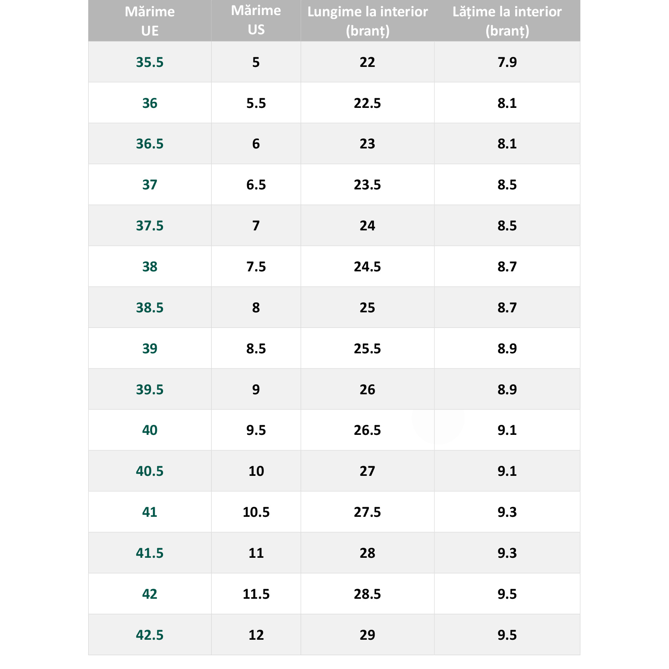Select insole width 7.9 cell
This screenshot has width=669, height=669.
tap(507, 62)
